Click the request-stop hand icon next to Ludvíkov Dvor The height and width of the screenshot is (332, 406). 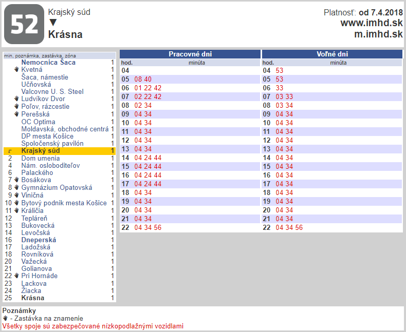coord(16,99)
